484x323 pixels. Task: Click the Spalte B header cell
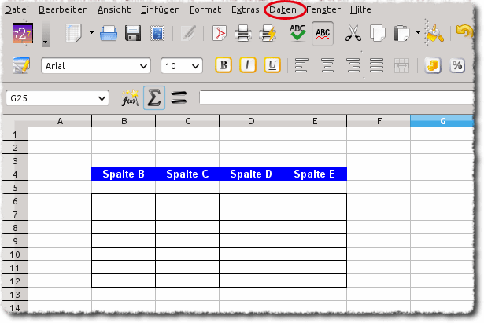124,174
